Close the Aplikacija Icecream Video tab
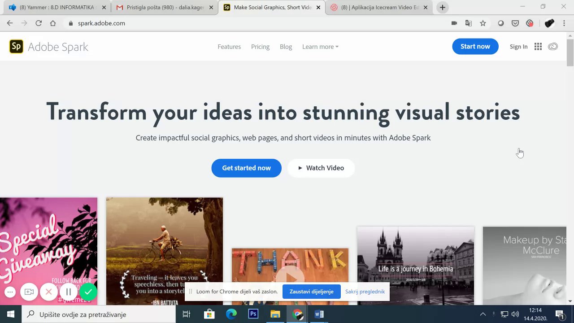574x323 pixels. tap(426, 8)
